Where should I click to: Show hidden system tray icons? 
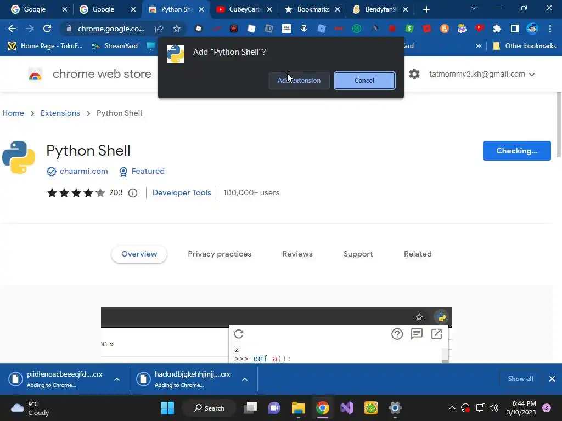point(452,408)
